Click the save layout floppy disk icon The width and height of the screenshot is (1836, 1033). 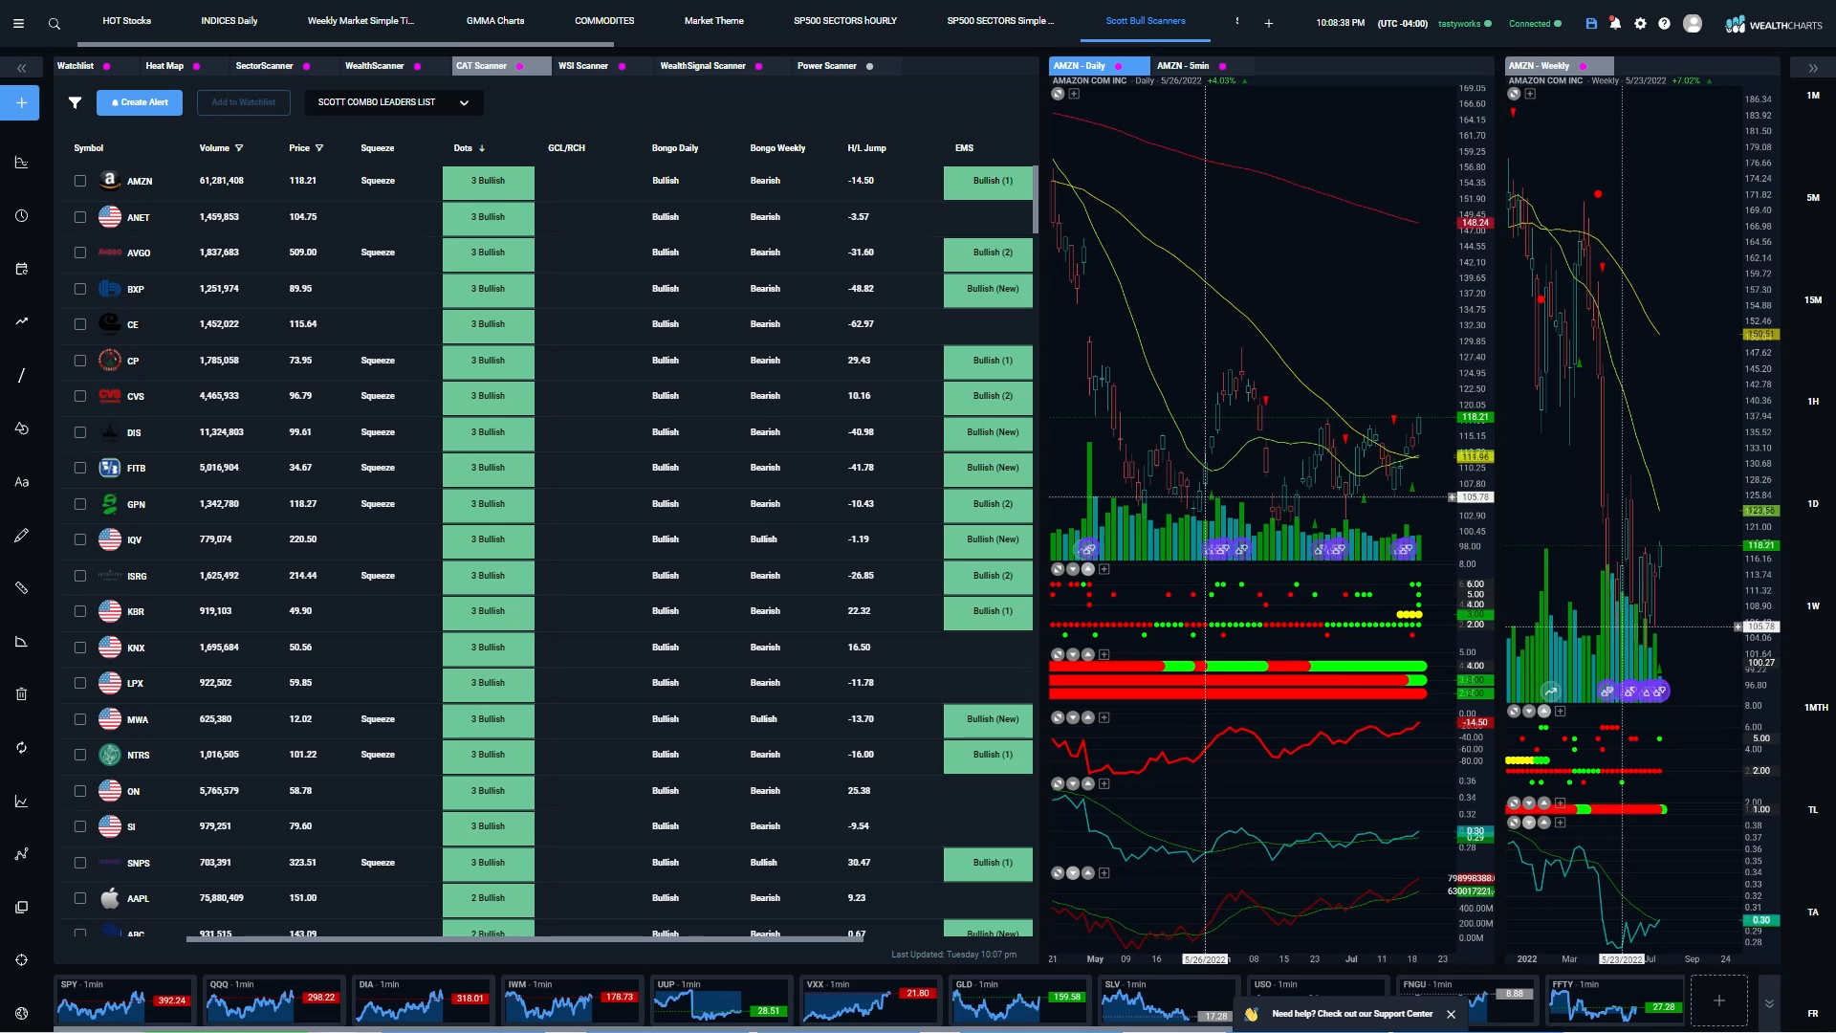tap(1591, 23)
